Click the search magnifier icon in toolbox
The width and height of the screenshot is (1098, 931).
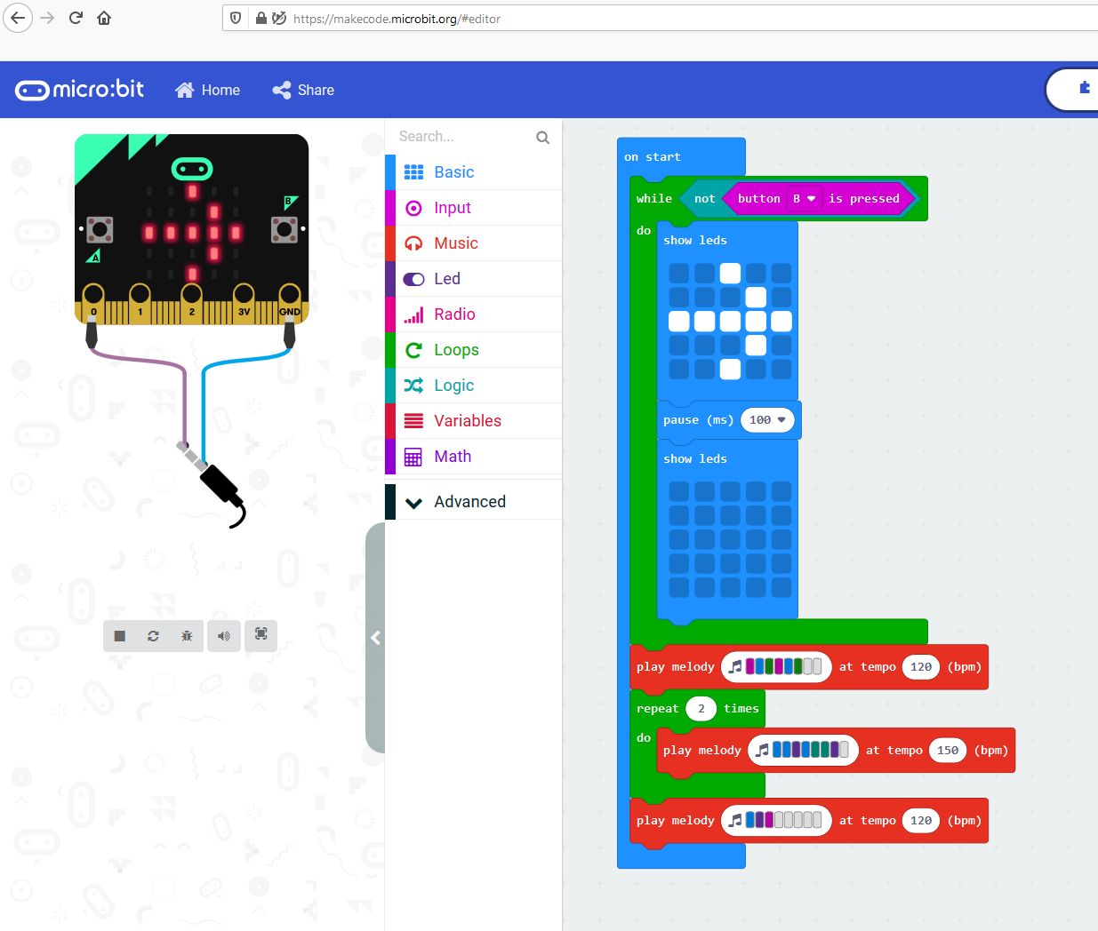coord(542,137)
